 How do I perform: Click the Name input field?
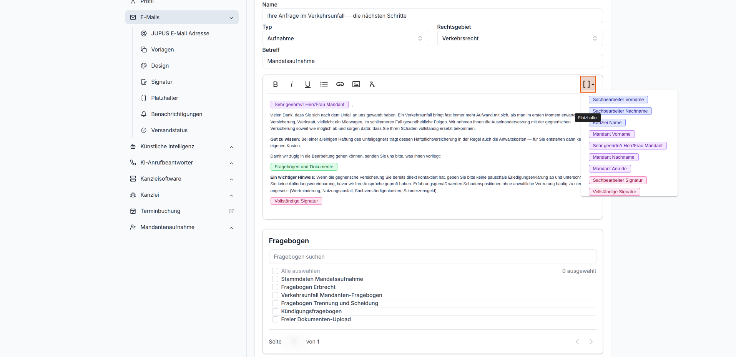pos(432,16)
